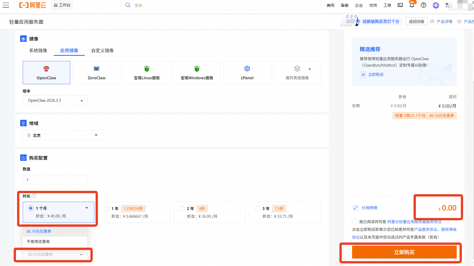Choose the 宝塔Linux面板 image
The height and width of the screenshot is (266, 474).
147,73
